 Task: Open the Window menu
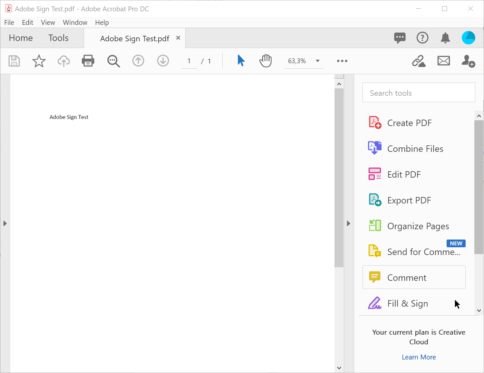point(75,23)
